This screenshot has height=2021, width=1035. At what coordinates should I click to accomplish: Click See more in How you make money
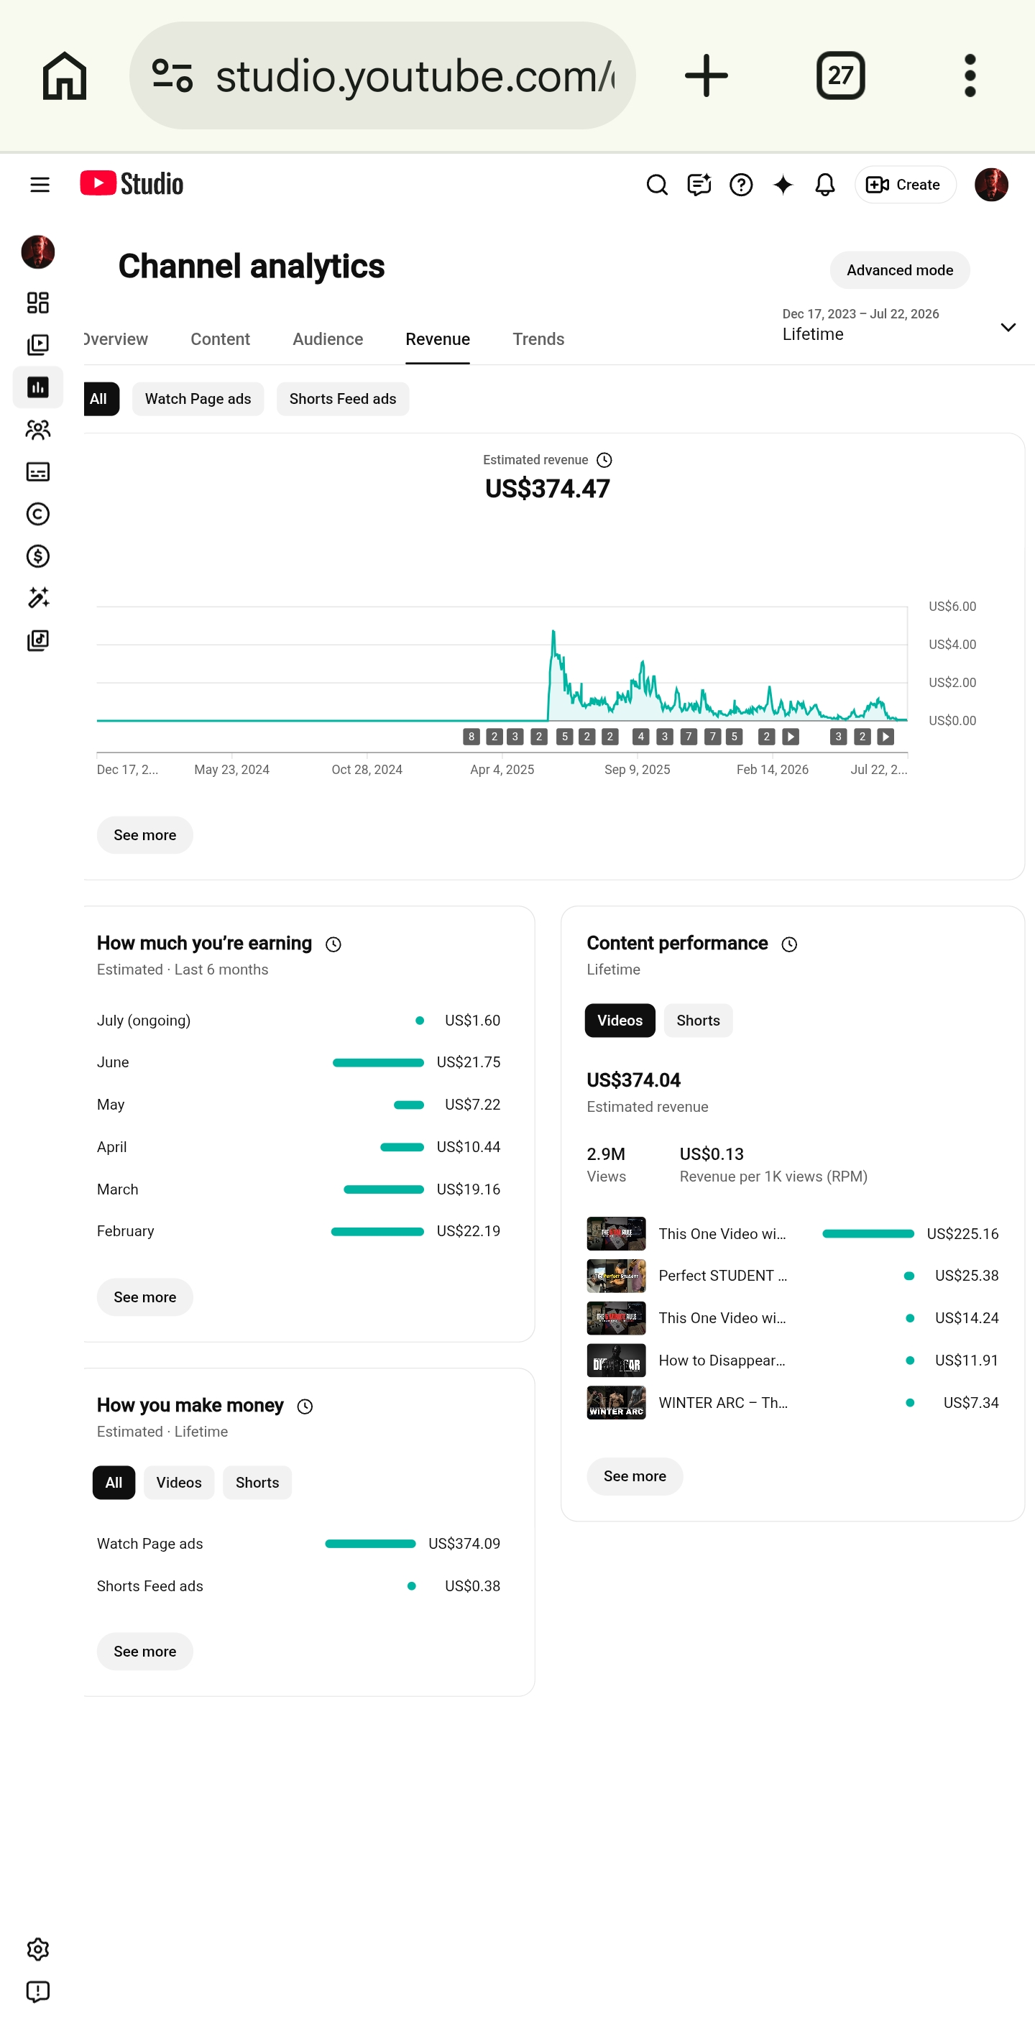(x=145, y=1652)
